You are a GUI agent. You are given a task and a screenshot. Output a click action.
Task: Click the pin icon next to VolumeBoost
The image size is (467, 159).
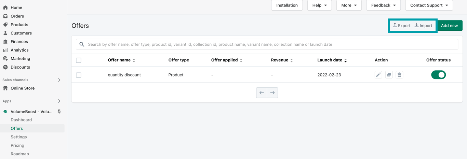coord(59,112)
